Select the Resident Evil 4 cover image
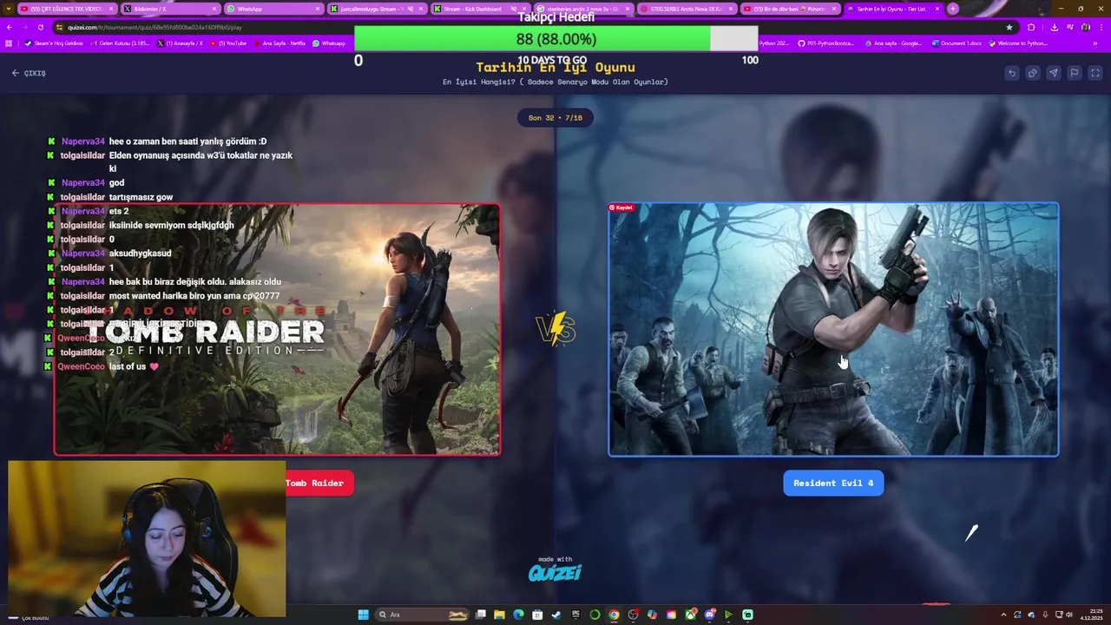 coord(833,330)
